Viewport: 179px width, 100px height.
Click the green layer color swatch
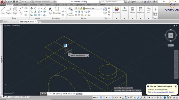[x=84, y=8]
